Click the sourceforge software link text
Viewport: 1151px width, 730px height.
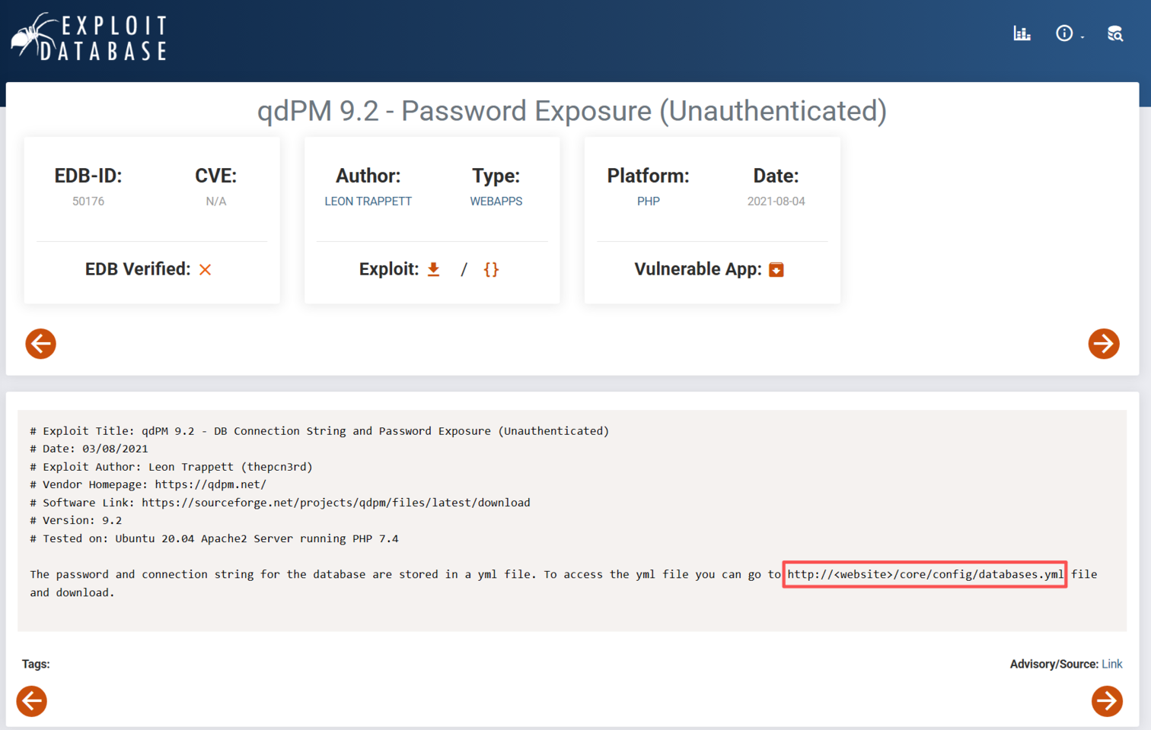(336, 503)
